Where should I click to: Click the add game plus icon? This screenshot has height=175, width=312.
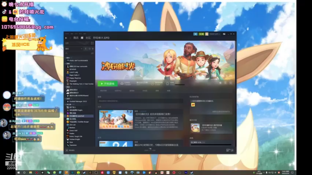(x=67, y=150)
